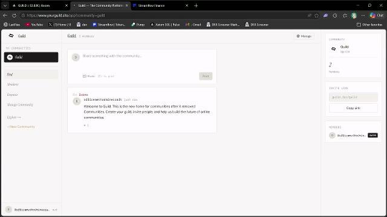Screen dimensions: 387x217
Task: Close the Streamflow Finance tab
Action: pos(187,5)
